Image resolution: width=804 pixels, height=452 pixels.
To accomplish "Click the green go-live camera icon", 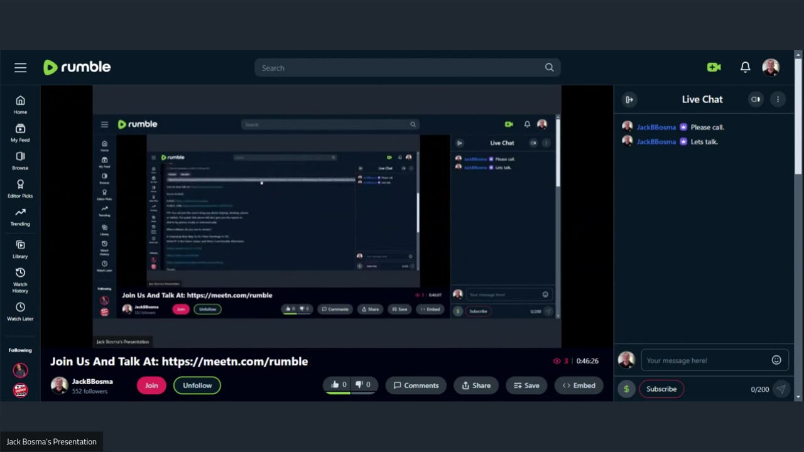I will [714, 67].
